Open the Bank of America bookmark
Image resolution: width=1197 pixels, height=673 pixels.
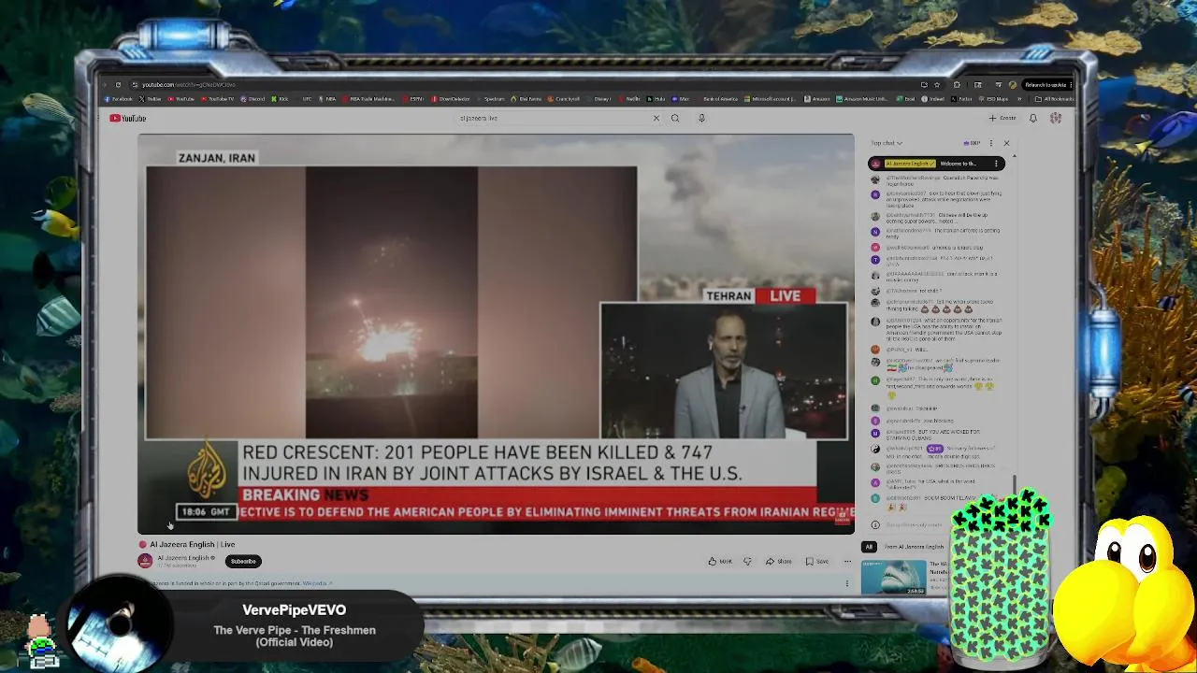pyautogui.click(x=717, y=99)
